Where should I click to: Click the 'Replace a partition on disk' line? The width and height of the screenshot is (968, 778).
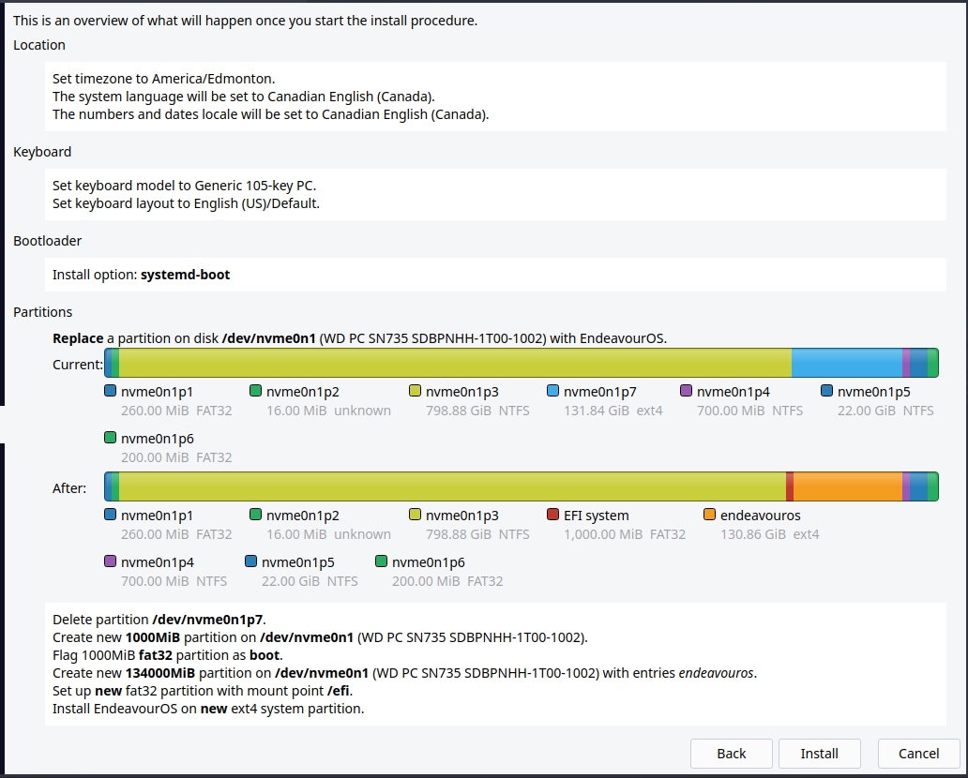tap(359, 338)
